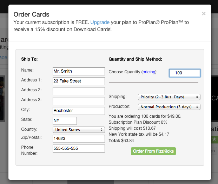This screenshot has width=218, height=184.
Task: Focus the Choose Quantity field
Action: coord(185,73)
